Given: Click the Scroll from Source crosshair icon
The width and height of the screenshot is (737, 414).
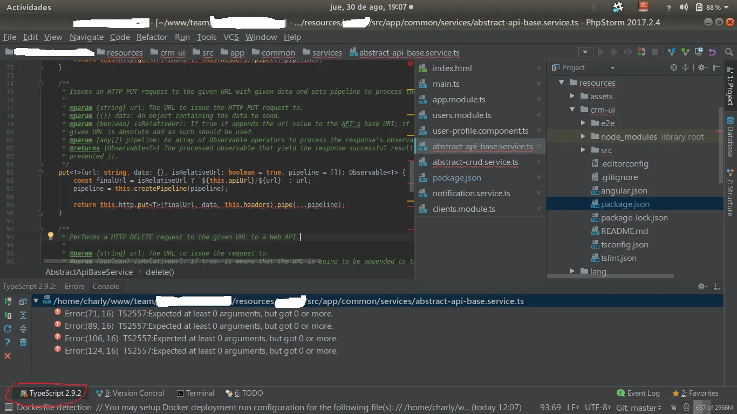Looking at the screenshot, I should coord(673,67).
